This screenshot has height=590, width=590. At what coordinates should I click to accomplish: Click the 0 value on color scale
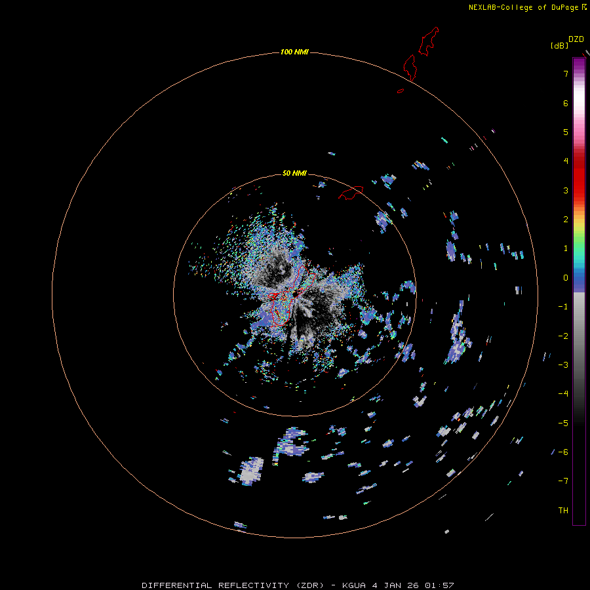pyautogui.click(x=566, y=278)
